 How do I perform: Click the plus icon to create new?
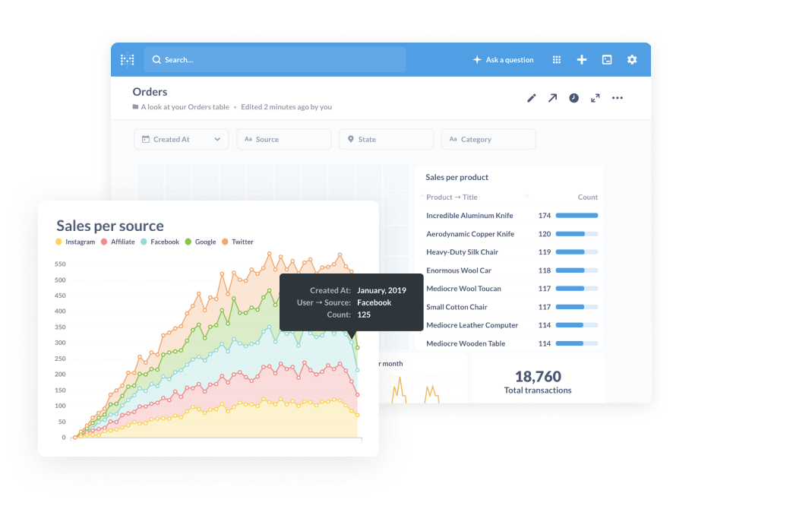582,60
